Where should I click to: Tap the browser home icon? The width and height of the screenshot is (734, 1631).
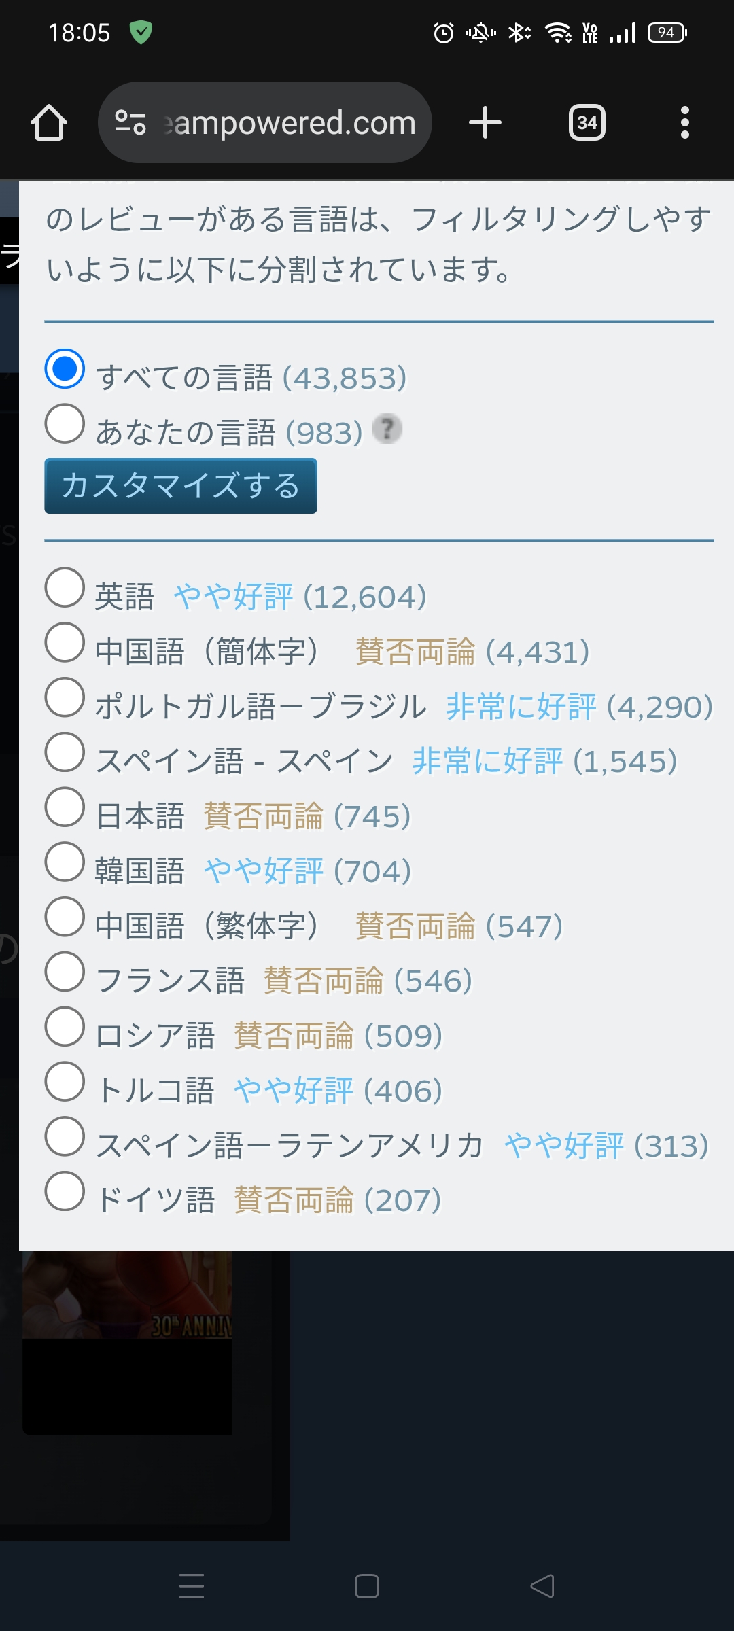click(49, 123)
